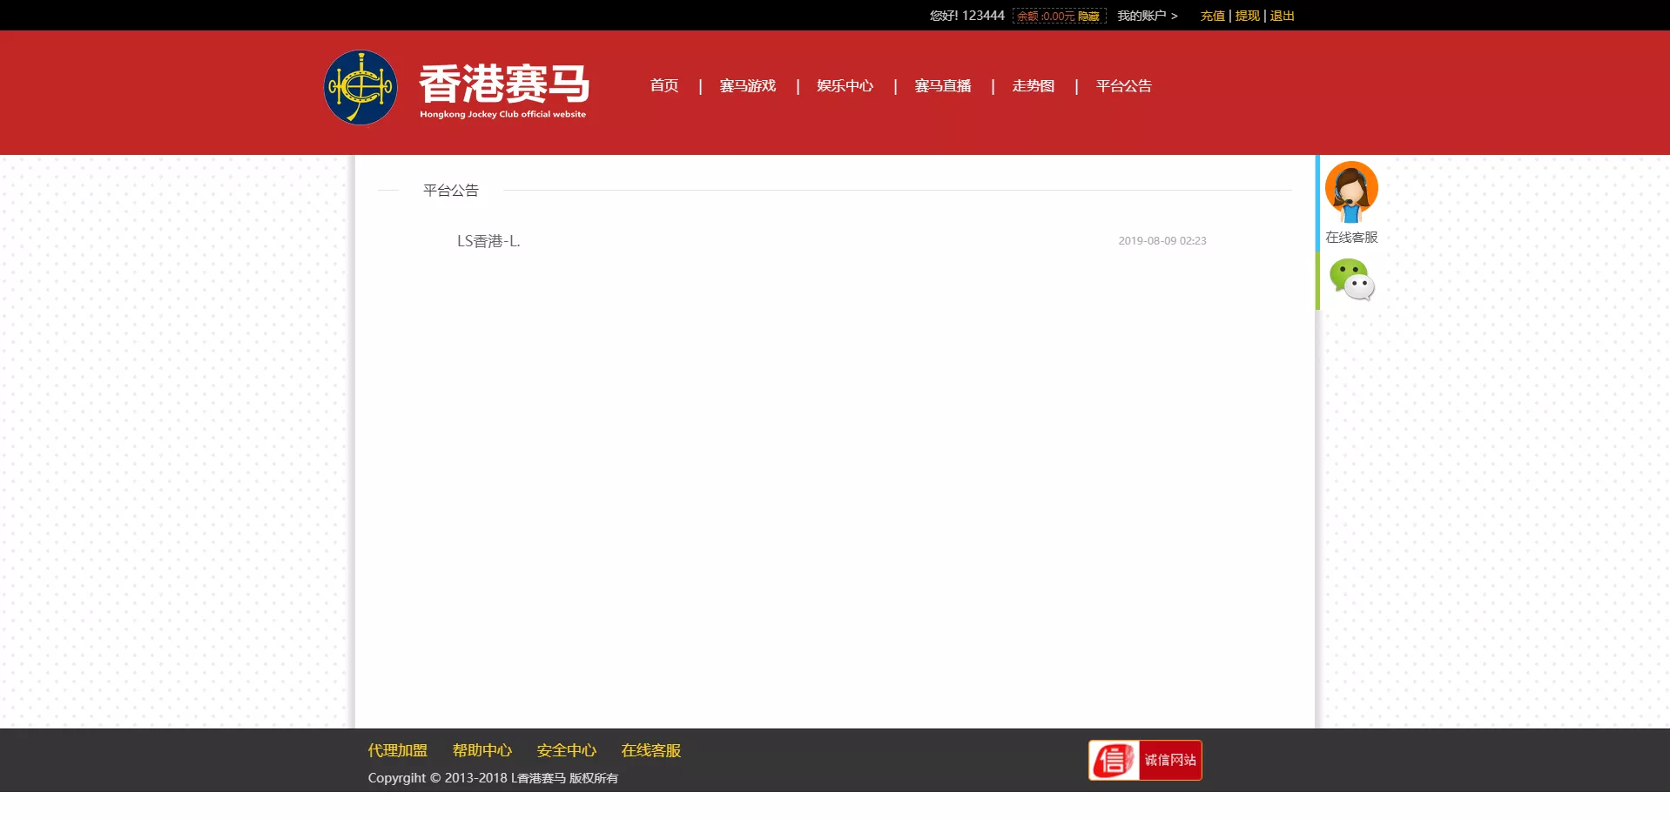The height and width of the screenshot is (819, 1670).
Task: Open the 安全中心 security center
Action: tap(565, 750)
